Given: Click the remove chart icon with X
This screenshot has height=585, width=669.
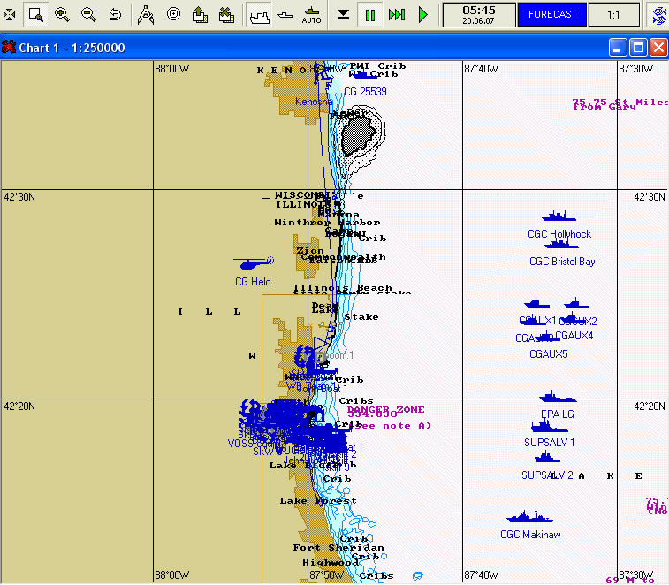Looking at the screenshot, I should point(226,15).
